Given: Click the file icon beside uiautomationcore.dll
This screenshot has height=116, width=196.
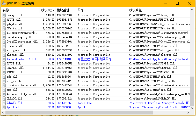Looking at the screenshot, I should pyautogui.click(x=4, y=85).
